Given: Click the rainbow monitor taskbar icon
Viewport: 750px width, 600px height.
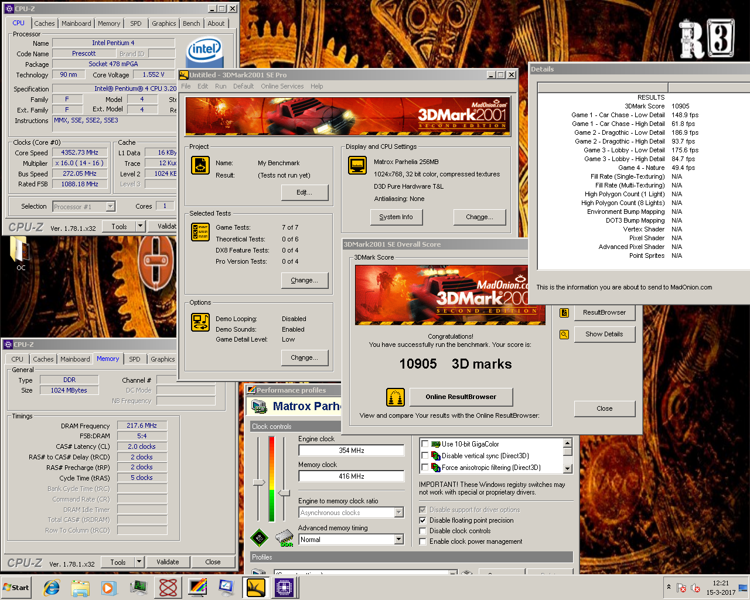Looking at the screenshot, I should pos(197,588).
